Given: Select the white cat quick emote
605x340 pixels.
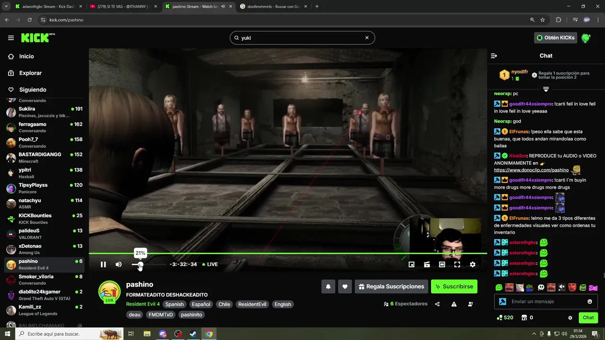Looking at the screenshot, I should [519, 287].
